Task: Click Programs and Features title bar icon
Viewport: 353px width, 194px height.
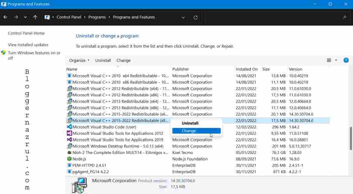Action: tap(4, 4)
